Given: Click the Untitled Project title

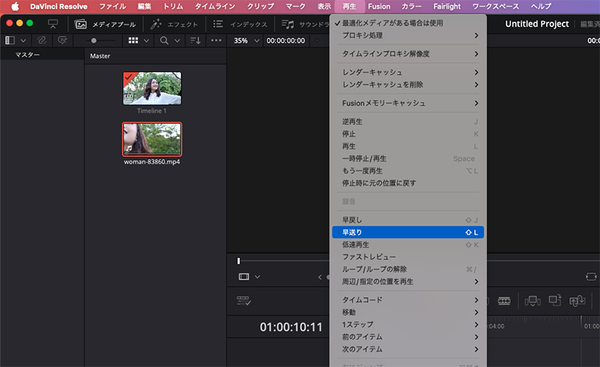Looking at the screenshot, I should point(537,24).
